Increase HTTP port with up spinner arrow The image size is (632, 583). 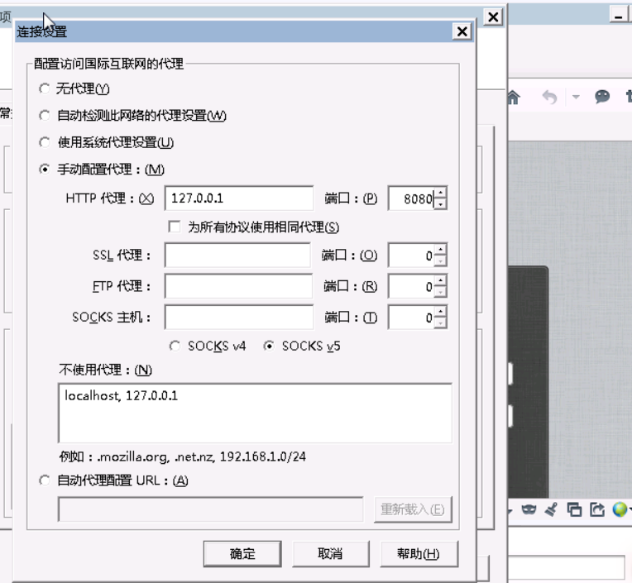[441, 193]
